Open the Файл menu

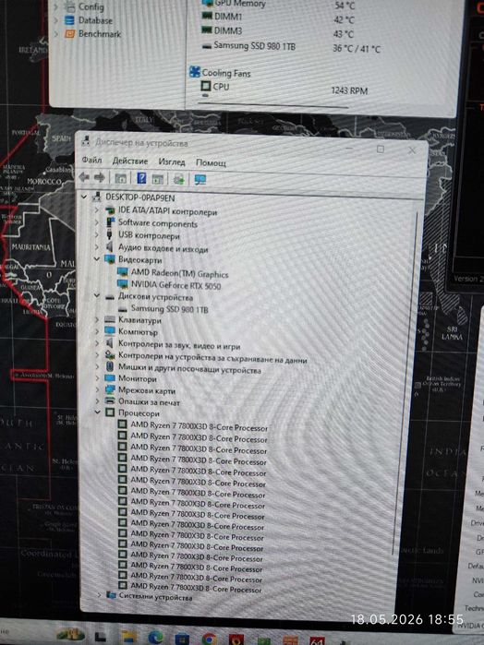[x=91, y=160]
